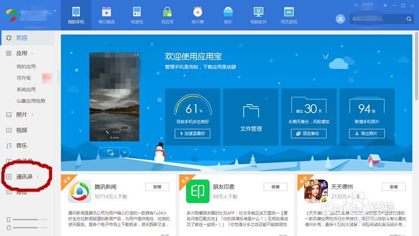Click the phone storage icon at sidebar bottom
Screen dimensions: 419x236
8,219
